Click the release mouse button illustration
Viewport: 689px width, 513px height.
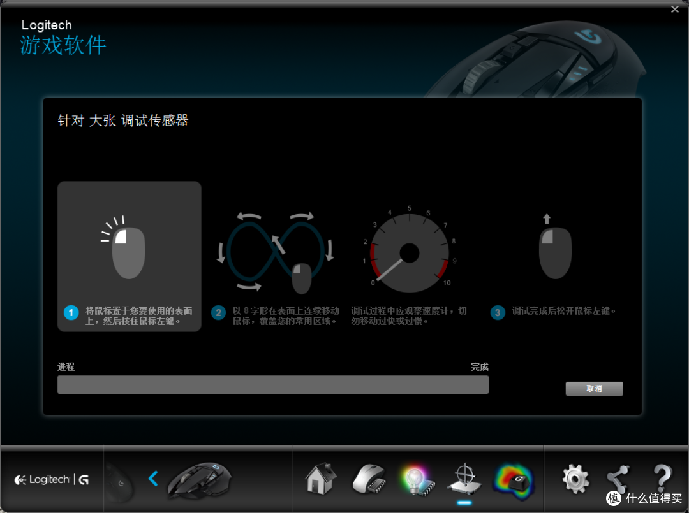coord(555,247)
